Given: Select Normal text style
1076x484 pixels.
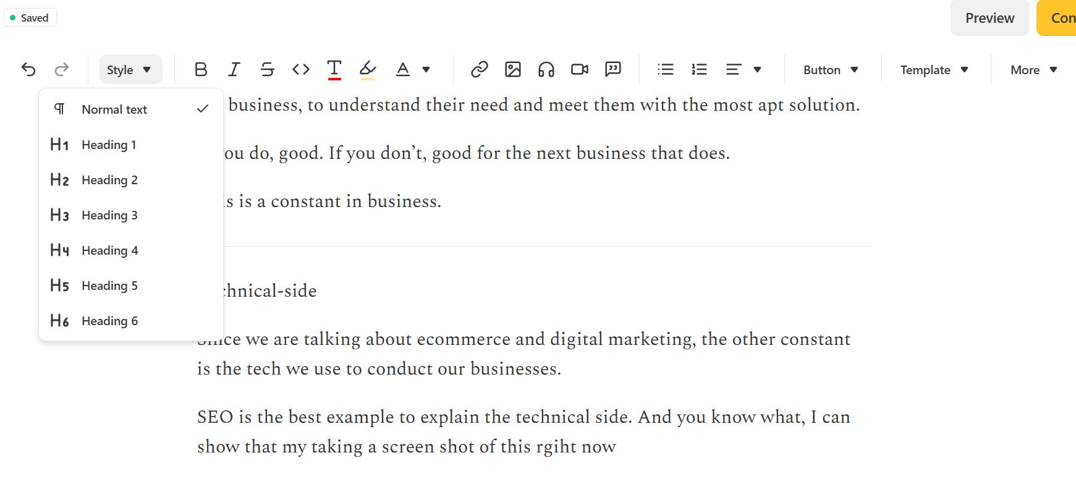Looking at the screenshot, I should click(131, 109).
